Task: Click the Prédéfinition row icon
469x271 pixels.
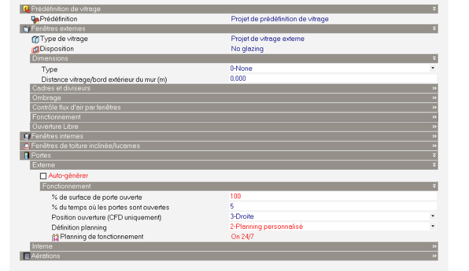Action: pyautogui.click(x=35, y=19)
